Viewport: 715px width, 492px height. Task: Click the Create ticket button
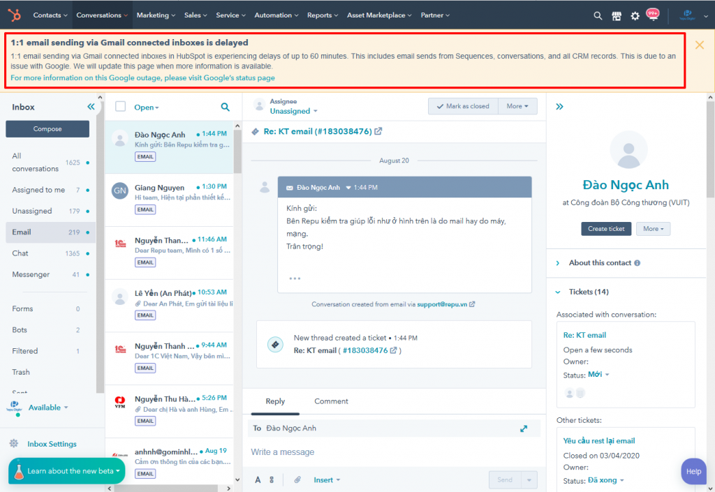[606, 229]
